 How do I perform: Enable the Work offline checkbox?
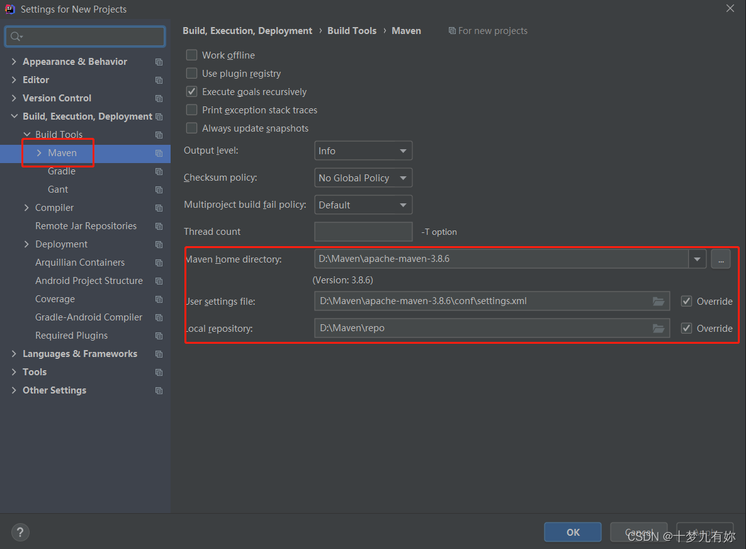click(192, 55)
